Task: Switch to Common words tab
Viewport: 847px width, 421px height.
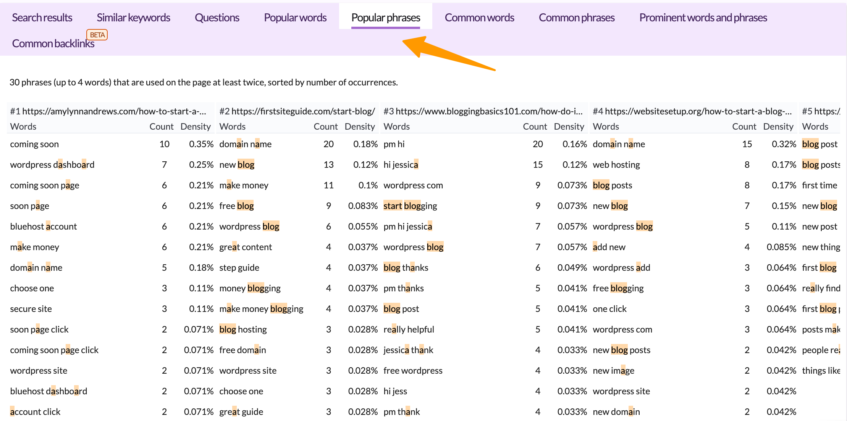Action: click(x=479, y=18)
